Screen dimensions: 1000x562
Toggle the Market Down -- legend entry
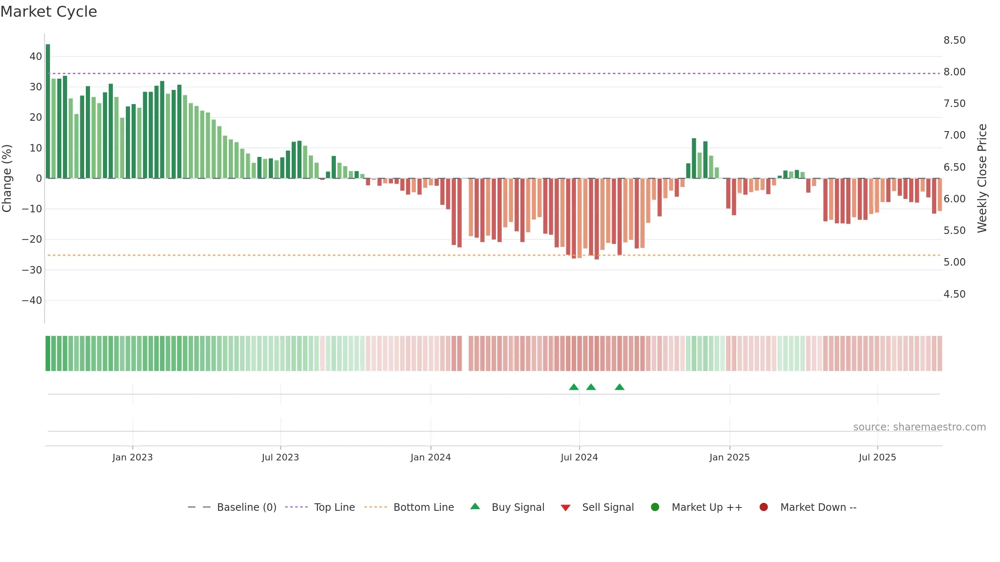(x=808, y=507)
